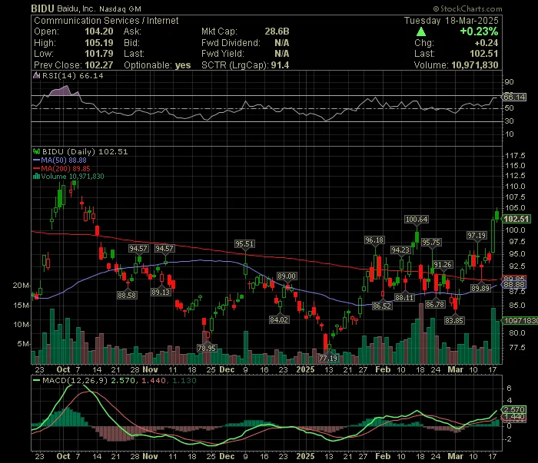Viewport: 538px width, 463px height.
Task: Click the date 'Tuesday 18-Mar-2025'
Action: 451,21
